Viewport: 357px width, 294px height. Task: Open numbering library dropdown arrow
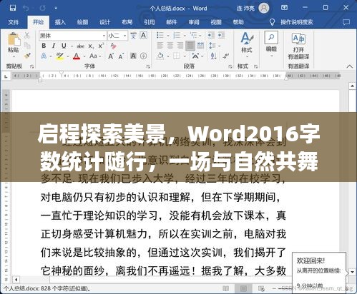(185, 36)
